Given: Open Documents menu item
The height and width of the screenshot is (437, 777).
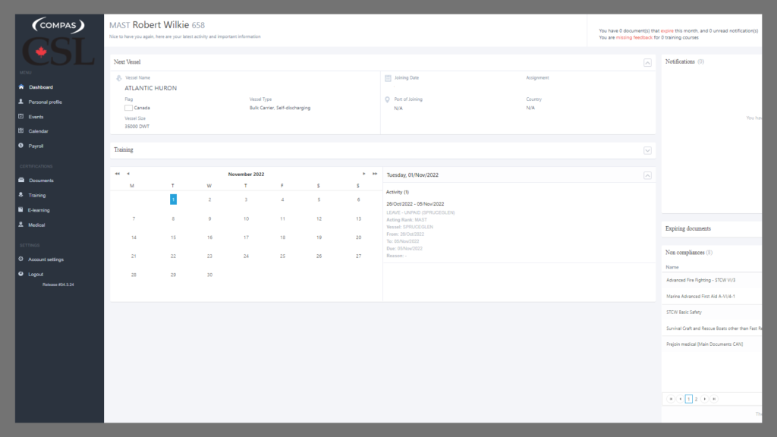Looking at the screenshot, I should point(41,181).
